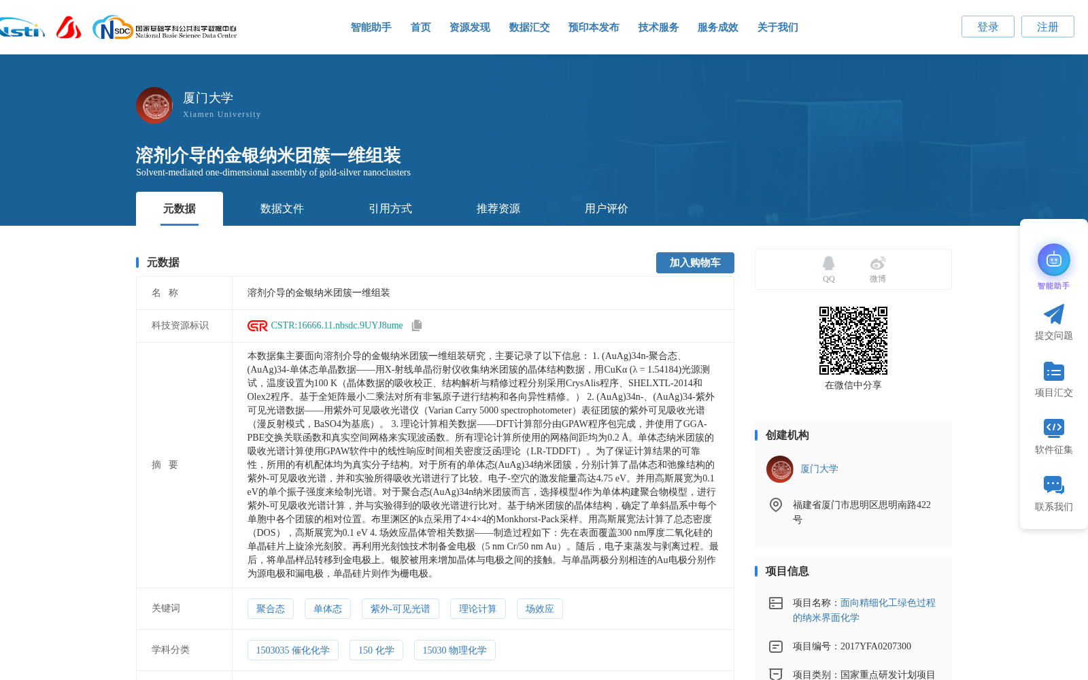Switch to the 引用方式 tab
1088x680 pixels.
pyautogui.click(x=390, y=209)
